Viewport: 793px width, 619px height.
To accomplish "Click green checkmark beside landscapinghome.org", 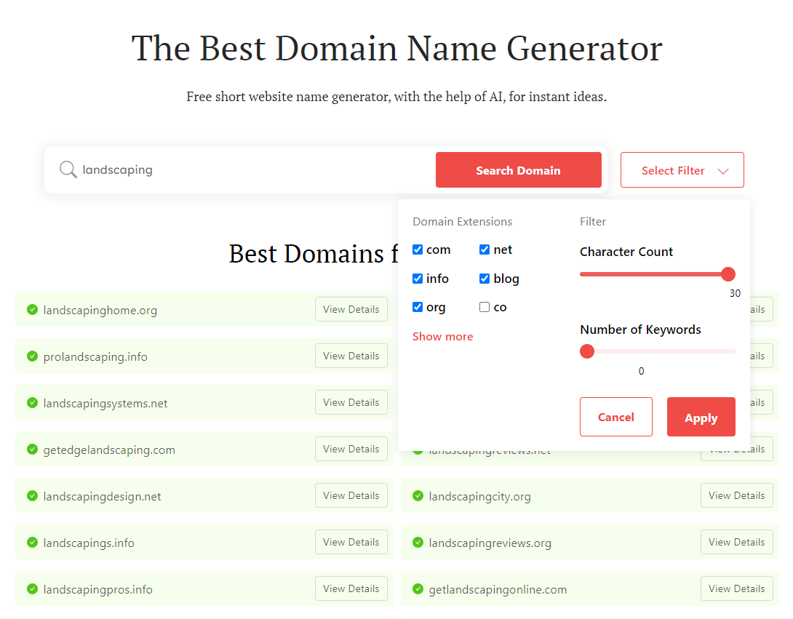I will 32,310.
